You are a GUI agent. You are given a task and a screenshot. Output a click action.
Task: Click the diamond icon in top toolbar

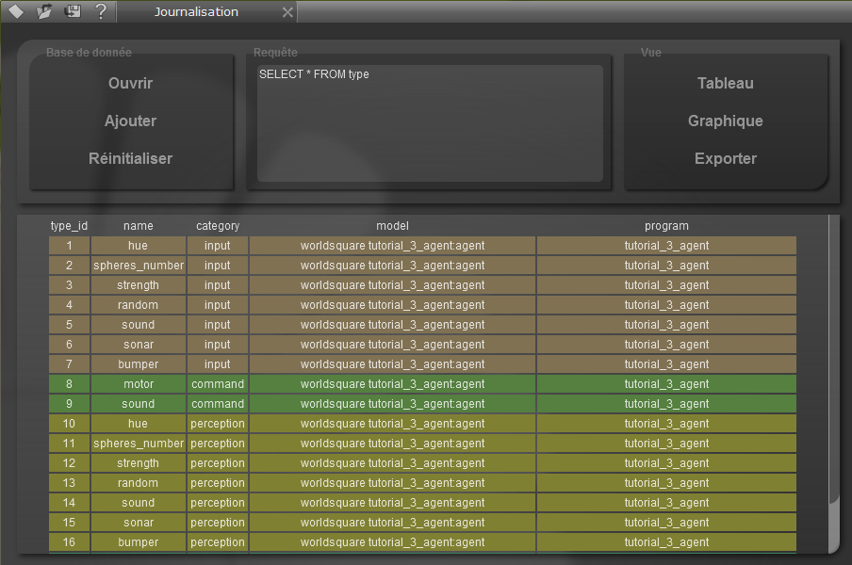(16, 11)
